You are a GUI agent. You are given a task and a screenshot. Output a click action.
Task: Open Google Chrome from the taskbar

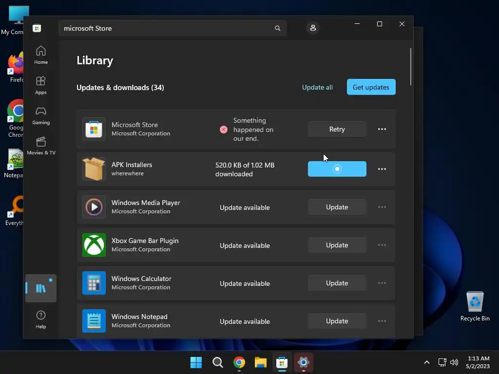tap(239, 362)
